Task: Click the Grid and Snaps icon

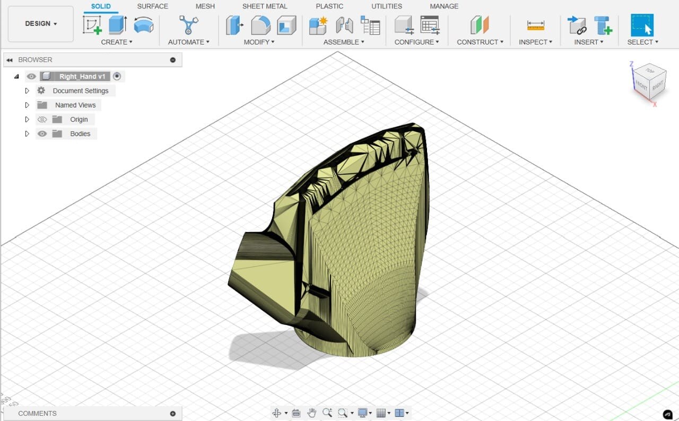Action: pos(380,413)
